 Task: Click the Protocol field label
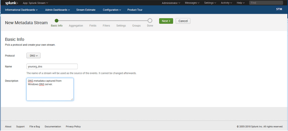tap(10, 56)
